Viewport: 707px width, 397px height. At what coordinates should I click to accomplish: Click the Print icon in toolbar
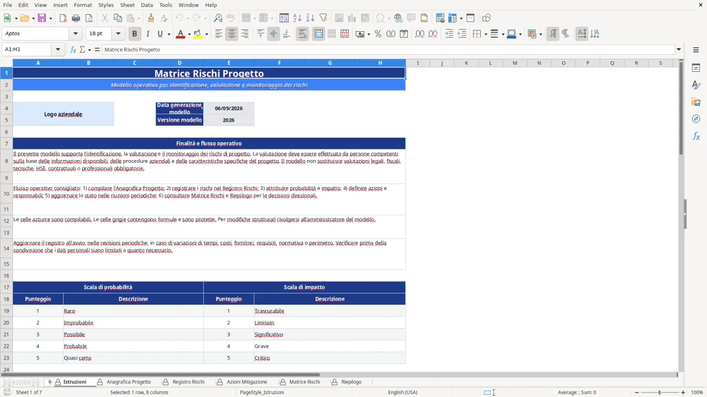pos(76,18)
